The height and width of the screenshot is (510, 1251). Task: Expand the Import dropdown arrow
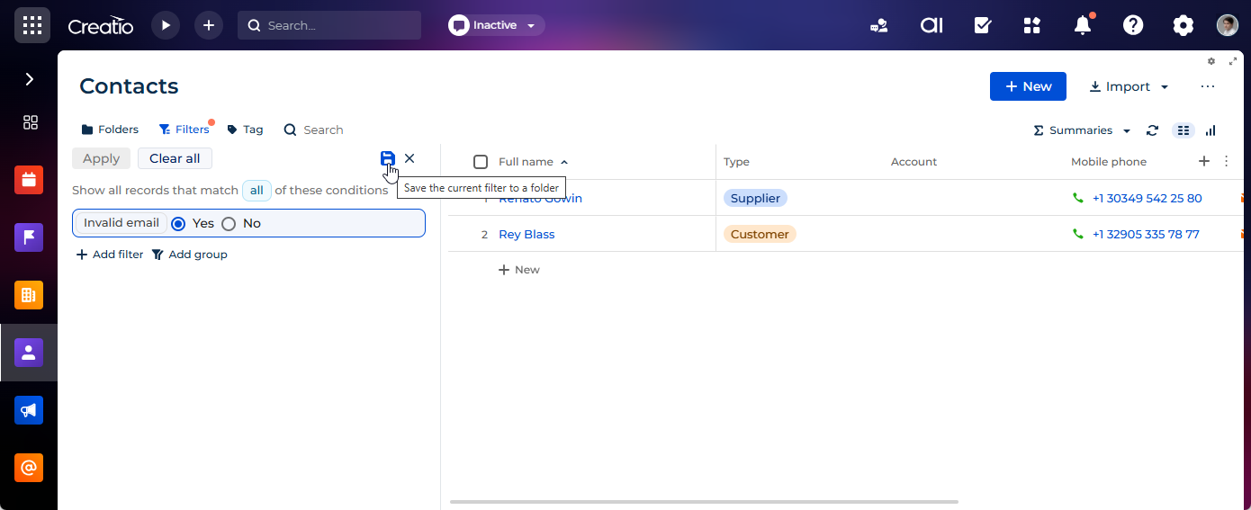(x=1165, y=87)
